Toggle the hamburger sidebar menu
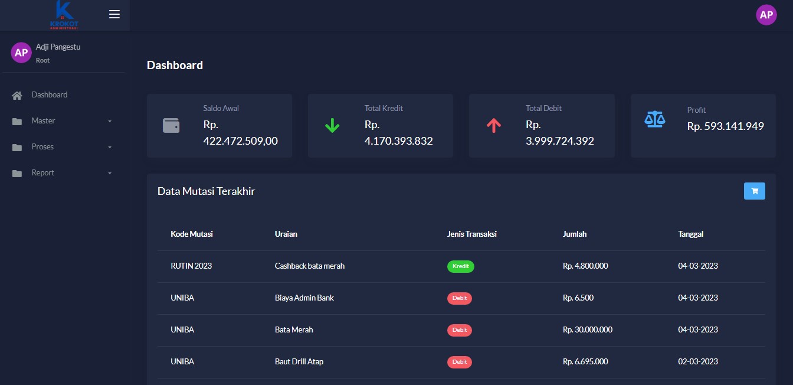Screen dimensions: 793x385 tap(114, 14)
